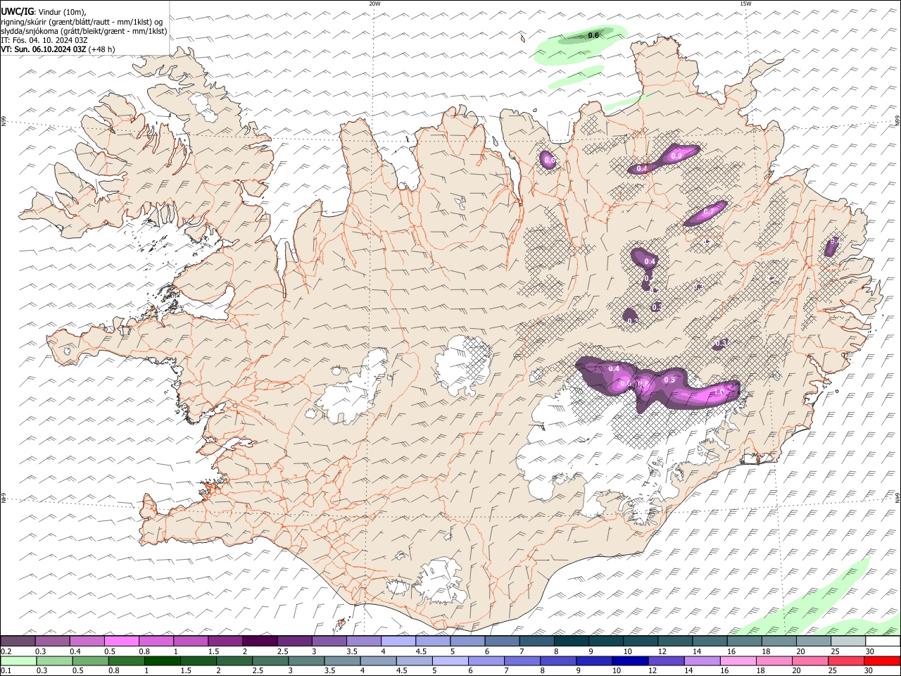This screenshot has width=901, height=676.
Task: Pick the dark purple upper swatch starting at 2
Action: pos(259,641)
